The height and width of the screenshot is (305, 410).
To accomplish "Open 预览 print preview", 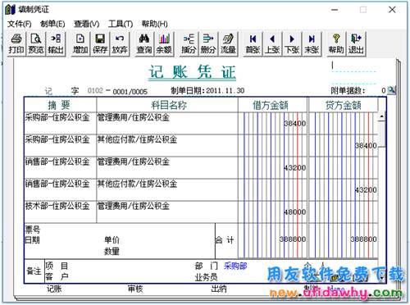I will click(36, 43).
